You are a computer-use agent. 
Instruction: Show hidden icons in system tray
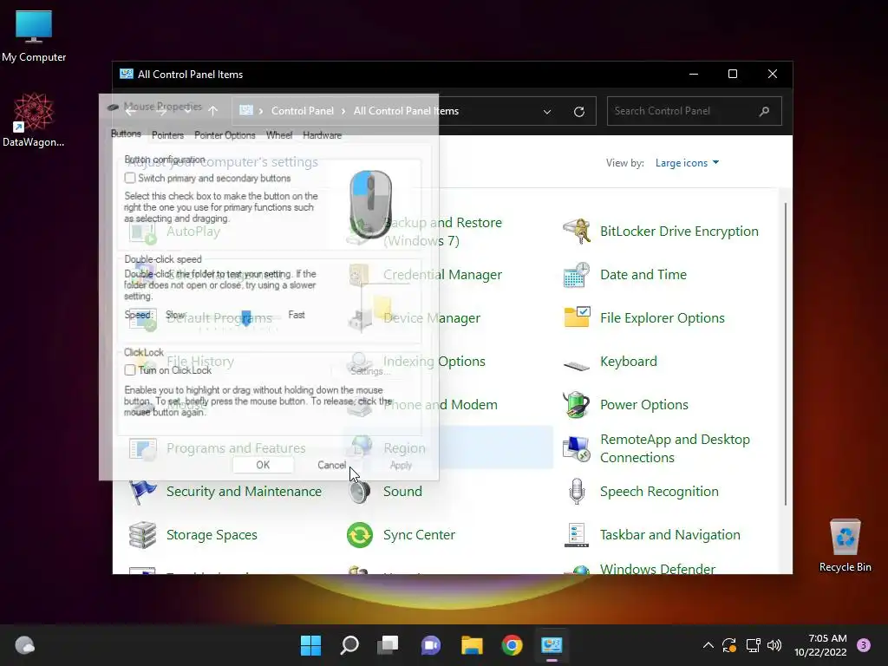click(708, 645)
